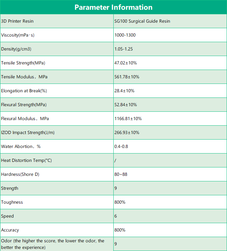Click the Odor score description cell
Screen dimensions: 227x251
[x=52, y=244]
